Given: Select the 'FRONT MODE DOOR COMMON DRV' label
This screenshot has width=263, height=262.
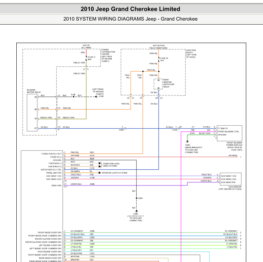Looking at the screenshot, I should (45, 236).
